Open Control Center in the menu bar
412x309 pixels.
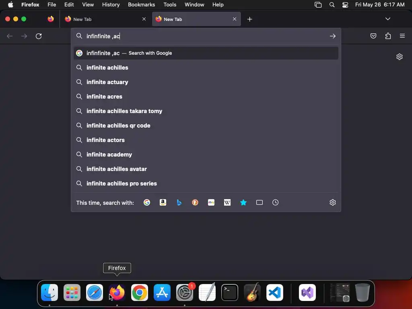(x=345, y=5)
